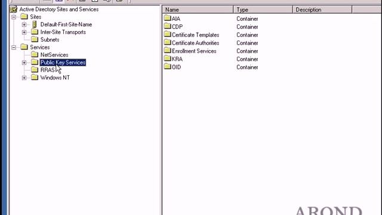Click the Certificate Templates folder icon
This screenshot has height=215, width=382.
[x=167, y=35]
